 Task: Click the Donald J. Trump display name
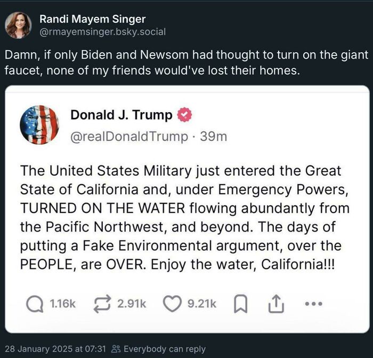pos(121,115)
